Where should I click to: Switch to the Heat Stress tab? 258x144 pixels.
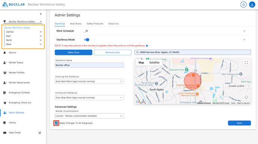point(76,24)
